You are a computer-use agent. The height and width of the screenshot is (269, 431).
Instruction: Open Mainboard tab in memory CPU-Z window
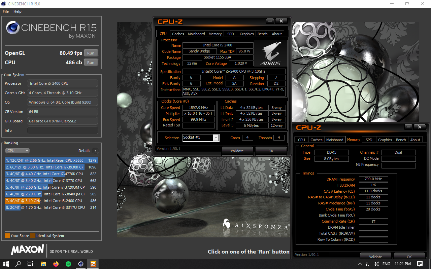click(x=335, y=140)
